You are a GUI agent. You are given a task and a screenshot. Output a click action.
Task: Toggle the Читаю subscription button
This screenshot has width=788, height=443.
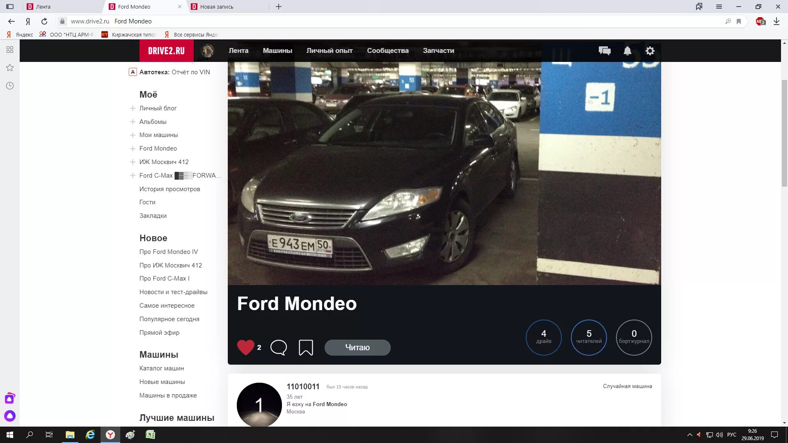357,347
